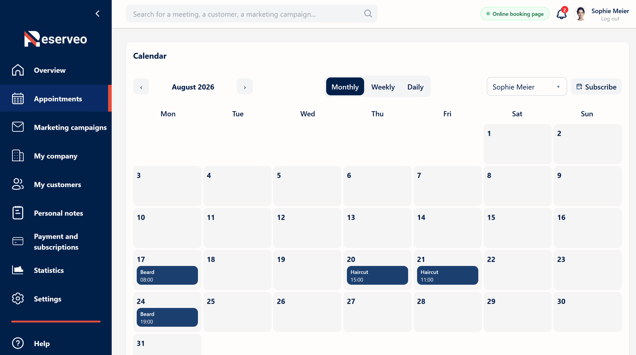Click the search magnifier icon

368,14
